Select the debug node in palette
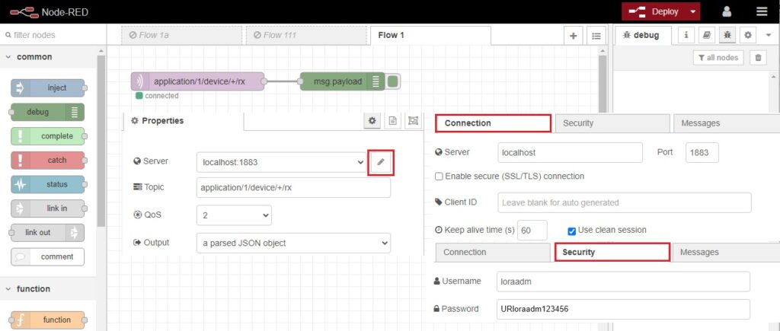 [48, 112]
